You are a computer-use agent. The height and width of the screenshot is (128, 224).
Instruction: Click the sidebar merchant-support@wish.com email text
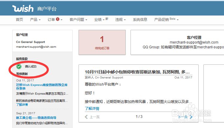(x=36, y=47)
